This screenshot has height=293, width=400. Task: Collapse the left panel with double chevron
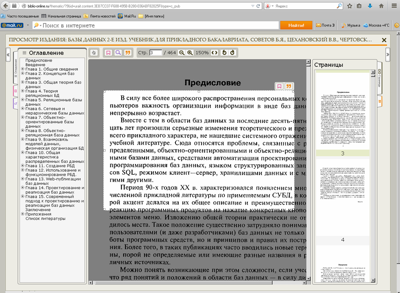coord(8,55)
